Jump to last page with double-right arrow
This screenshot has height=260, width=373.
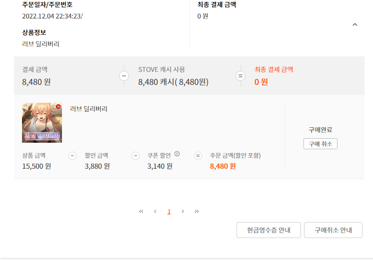click(x=197, y=211)
